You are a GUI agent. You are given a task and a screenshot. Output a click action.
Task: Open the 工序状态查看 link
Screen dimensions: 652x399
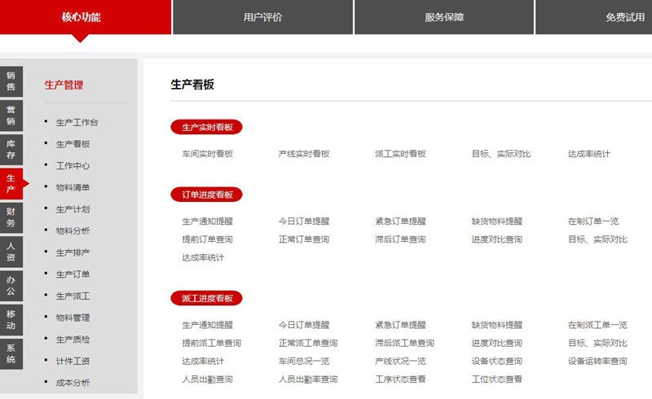pyautogui.click(x=400, y=379)
